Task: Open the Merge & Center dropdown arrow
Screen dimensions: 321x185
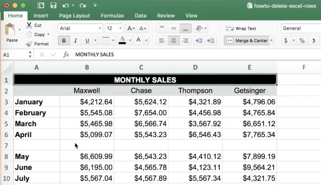Action: pyautogui.click(x=272, y=41)
